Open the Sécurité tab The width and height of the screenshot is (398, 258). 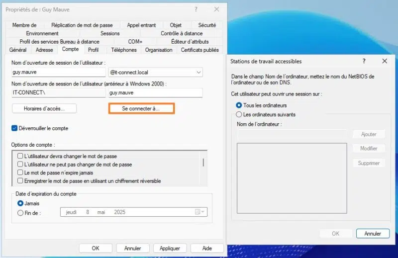coord(207,25)
